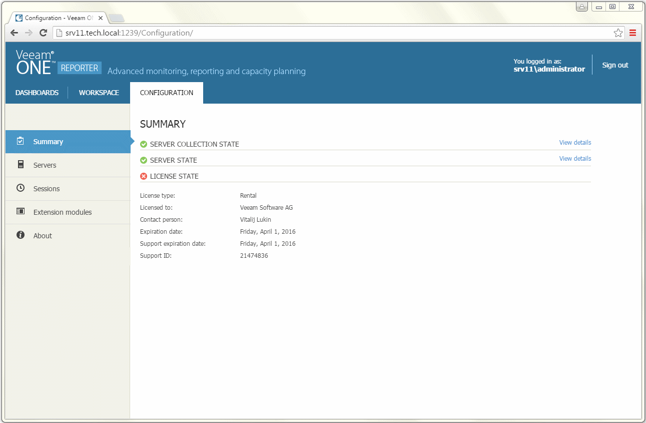Select the Configuration tab
The image size is (646, 423).
click(167, 93)
